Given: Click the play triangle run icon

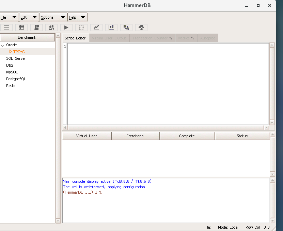Looking at the screenshot, I should click(66, 28).
